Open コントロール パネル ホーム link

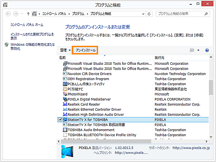[x=27, y=25]
